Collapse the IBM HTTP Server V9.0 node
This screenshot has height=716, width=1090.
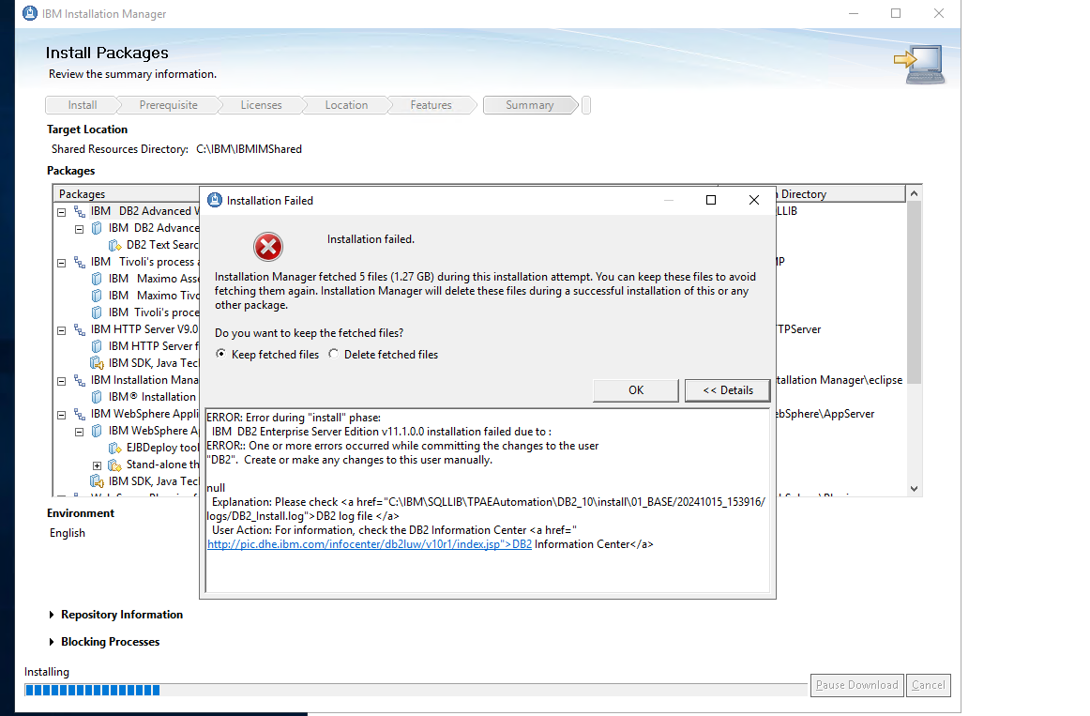tap(61, 330)
